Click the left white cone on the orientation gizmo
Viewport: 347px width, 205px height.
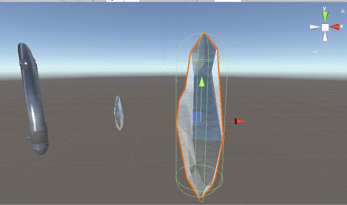point(315,27)
